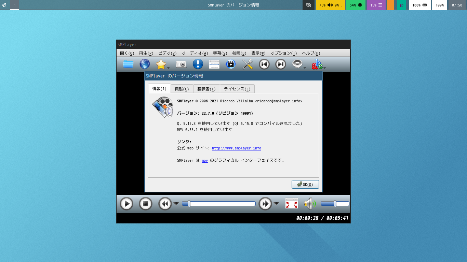
Task: Take a screenshot with the camera icon
Action: 181,64
